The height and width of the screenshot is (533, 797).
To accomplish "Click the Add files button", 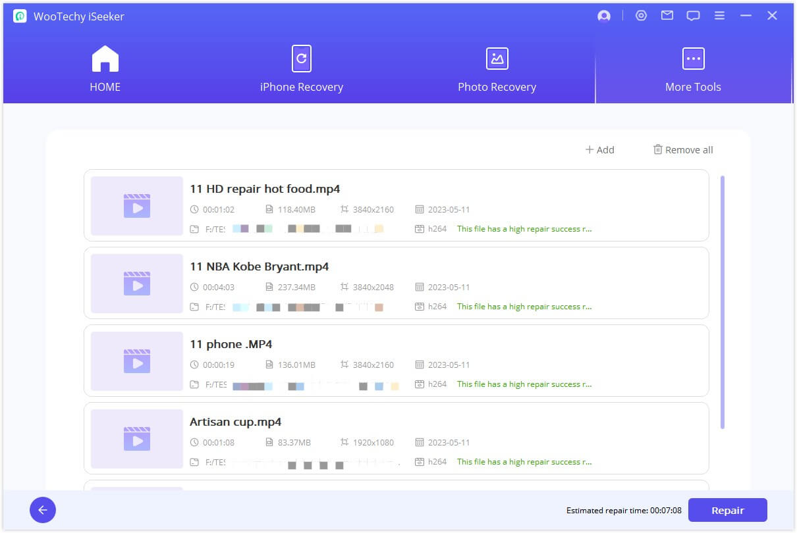I will point(599,150).
